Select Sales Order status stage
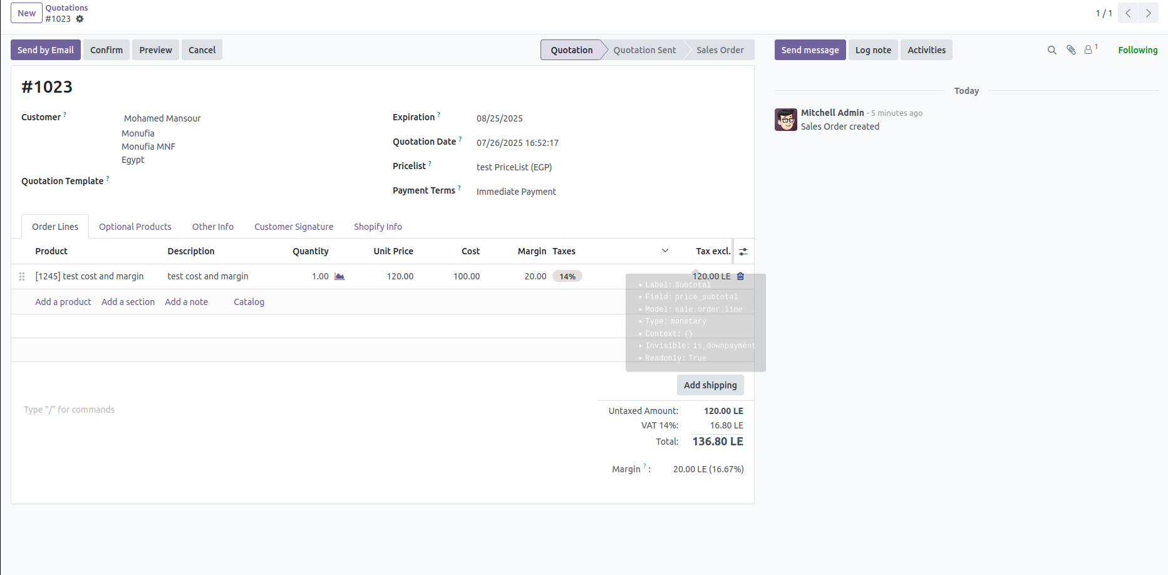Screen dimensions: 1168x575 [x=720, y=50]
